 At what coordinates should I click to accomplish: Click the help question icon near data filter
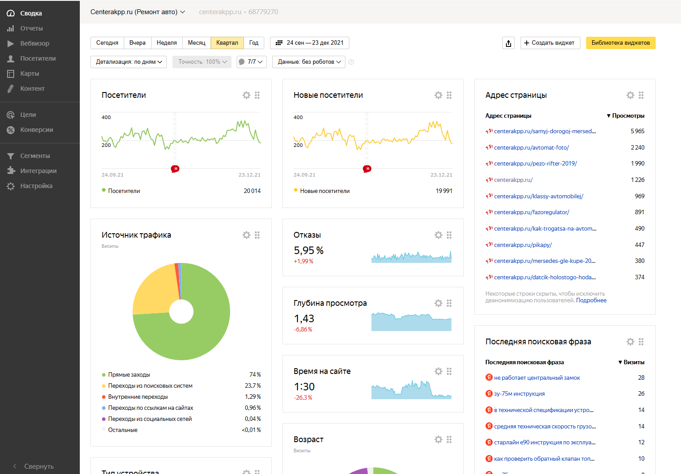pyautogui.click(x=351, y=62)
